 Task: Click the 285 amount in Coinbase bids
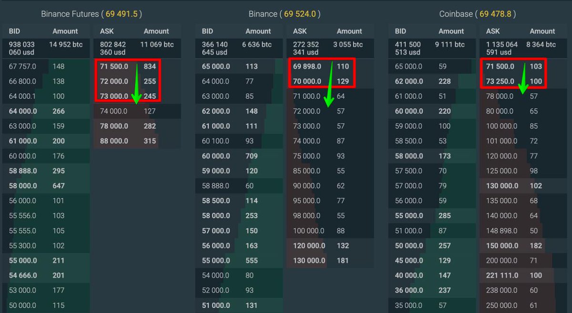(445, 215)
